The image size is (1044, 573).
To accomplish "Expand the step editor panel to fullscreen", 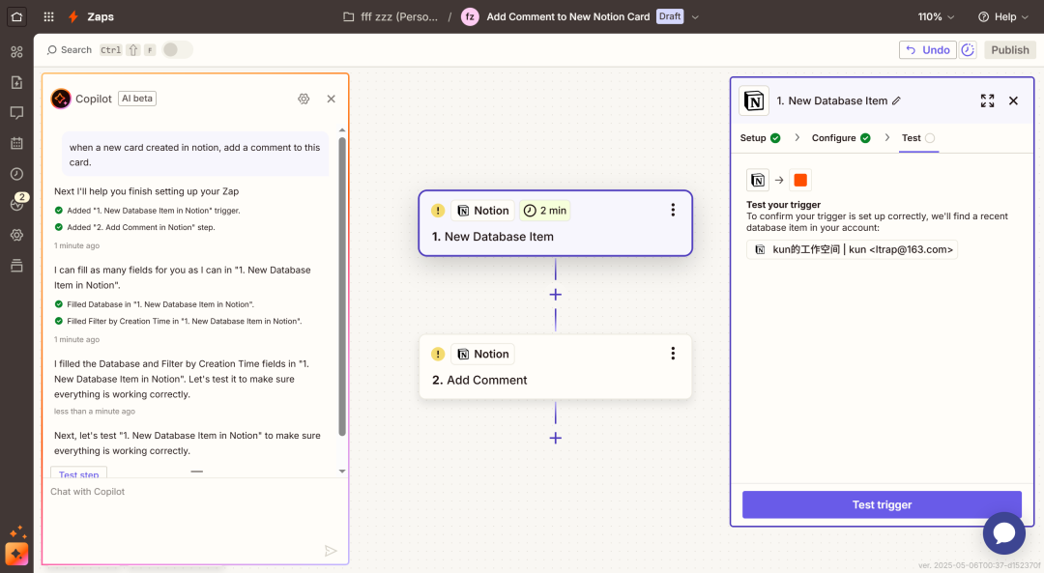I will [x=987, y=100].
